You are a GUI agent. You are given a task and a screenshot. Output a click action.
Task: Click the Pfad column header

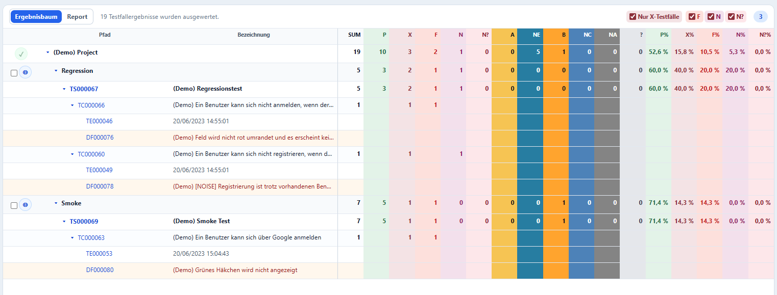[x=105, y=35]
